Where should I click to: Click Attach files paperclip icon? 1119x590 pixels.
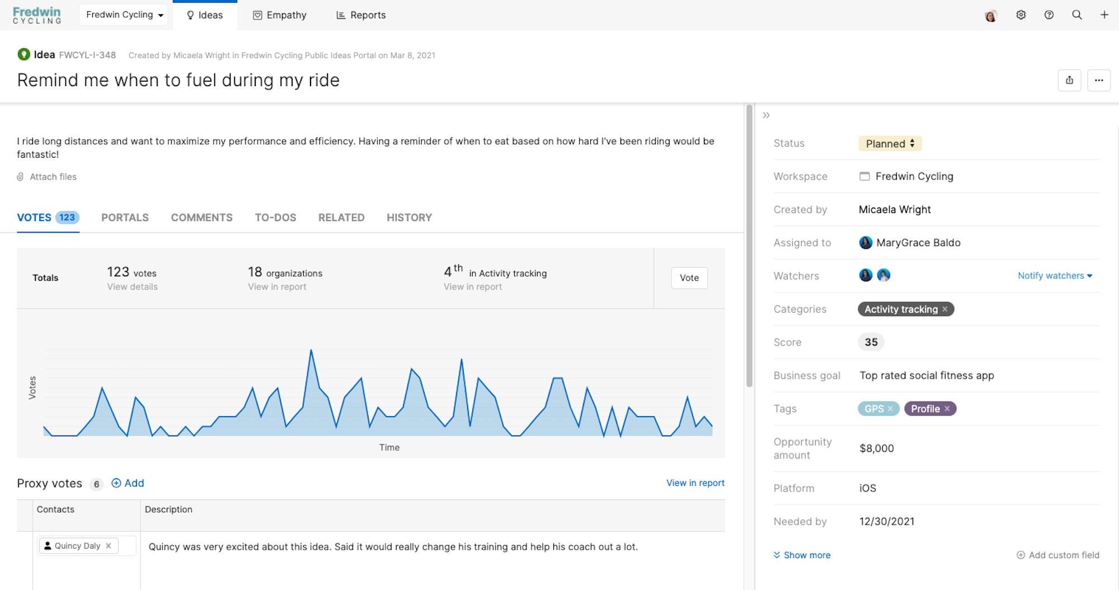pyautogui.click(x=20, y=177)
